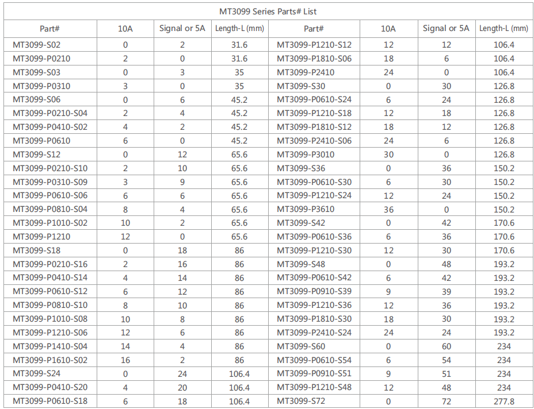Click the MT3099-S24 part cell
This screenshot has height=409, width=534.
tap(36, 374)
